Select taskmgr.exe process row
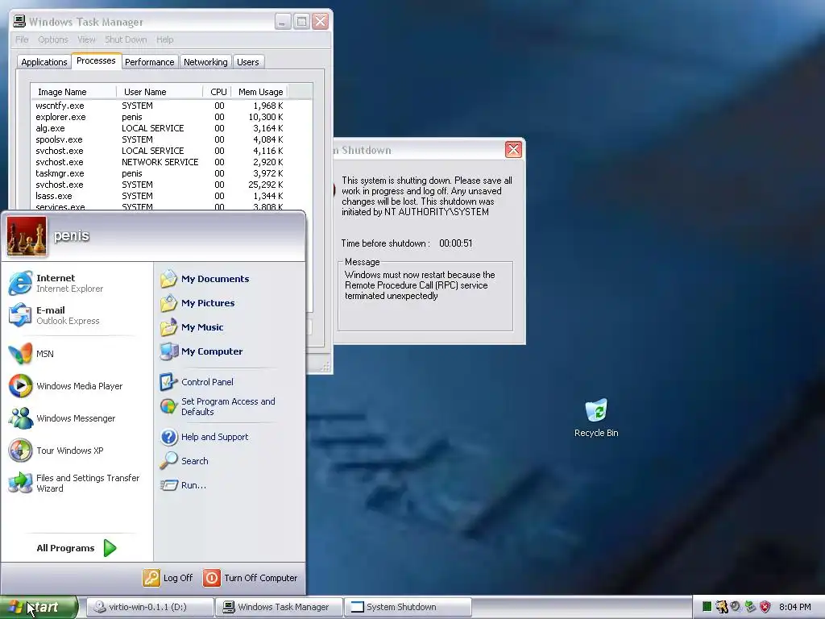 point(160,173)
